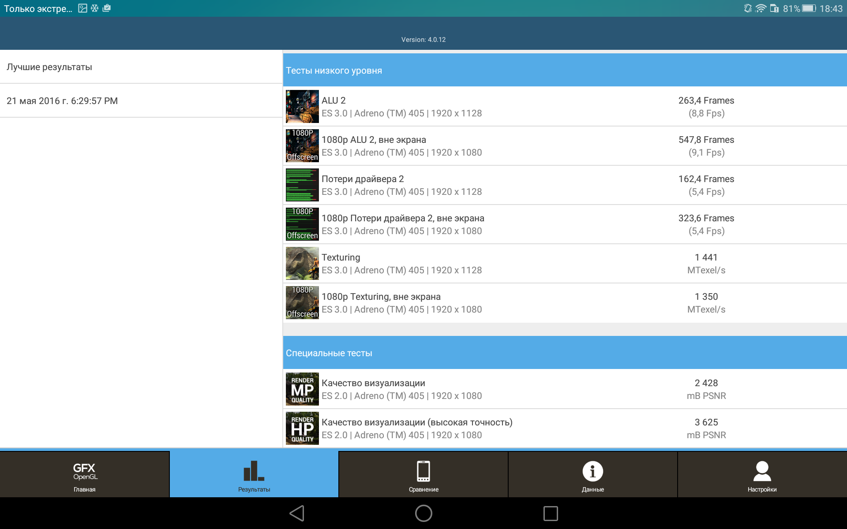The image size is (847, 529).
Task: Tap the Android recent apps square button
Action: [x=551, y=513]
